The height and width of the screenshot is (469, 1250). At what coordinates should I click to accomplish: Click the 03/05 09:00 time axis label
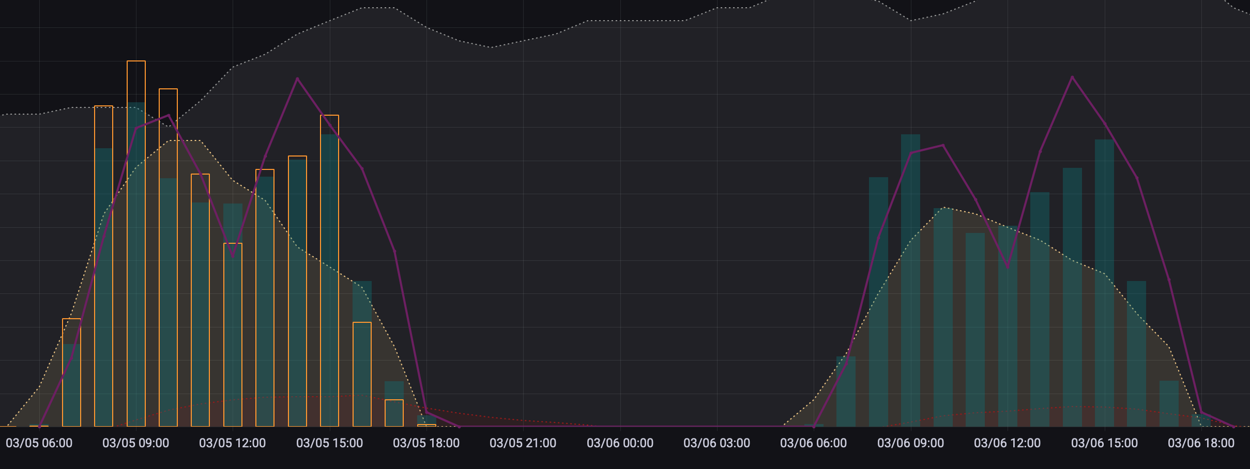pos(136,443)
